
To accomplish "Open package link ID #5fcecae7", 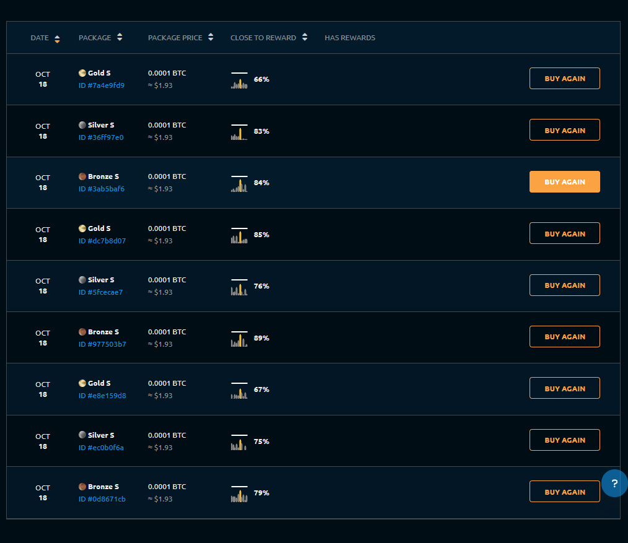I will pos(100,292).
